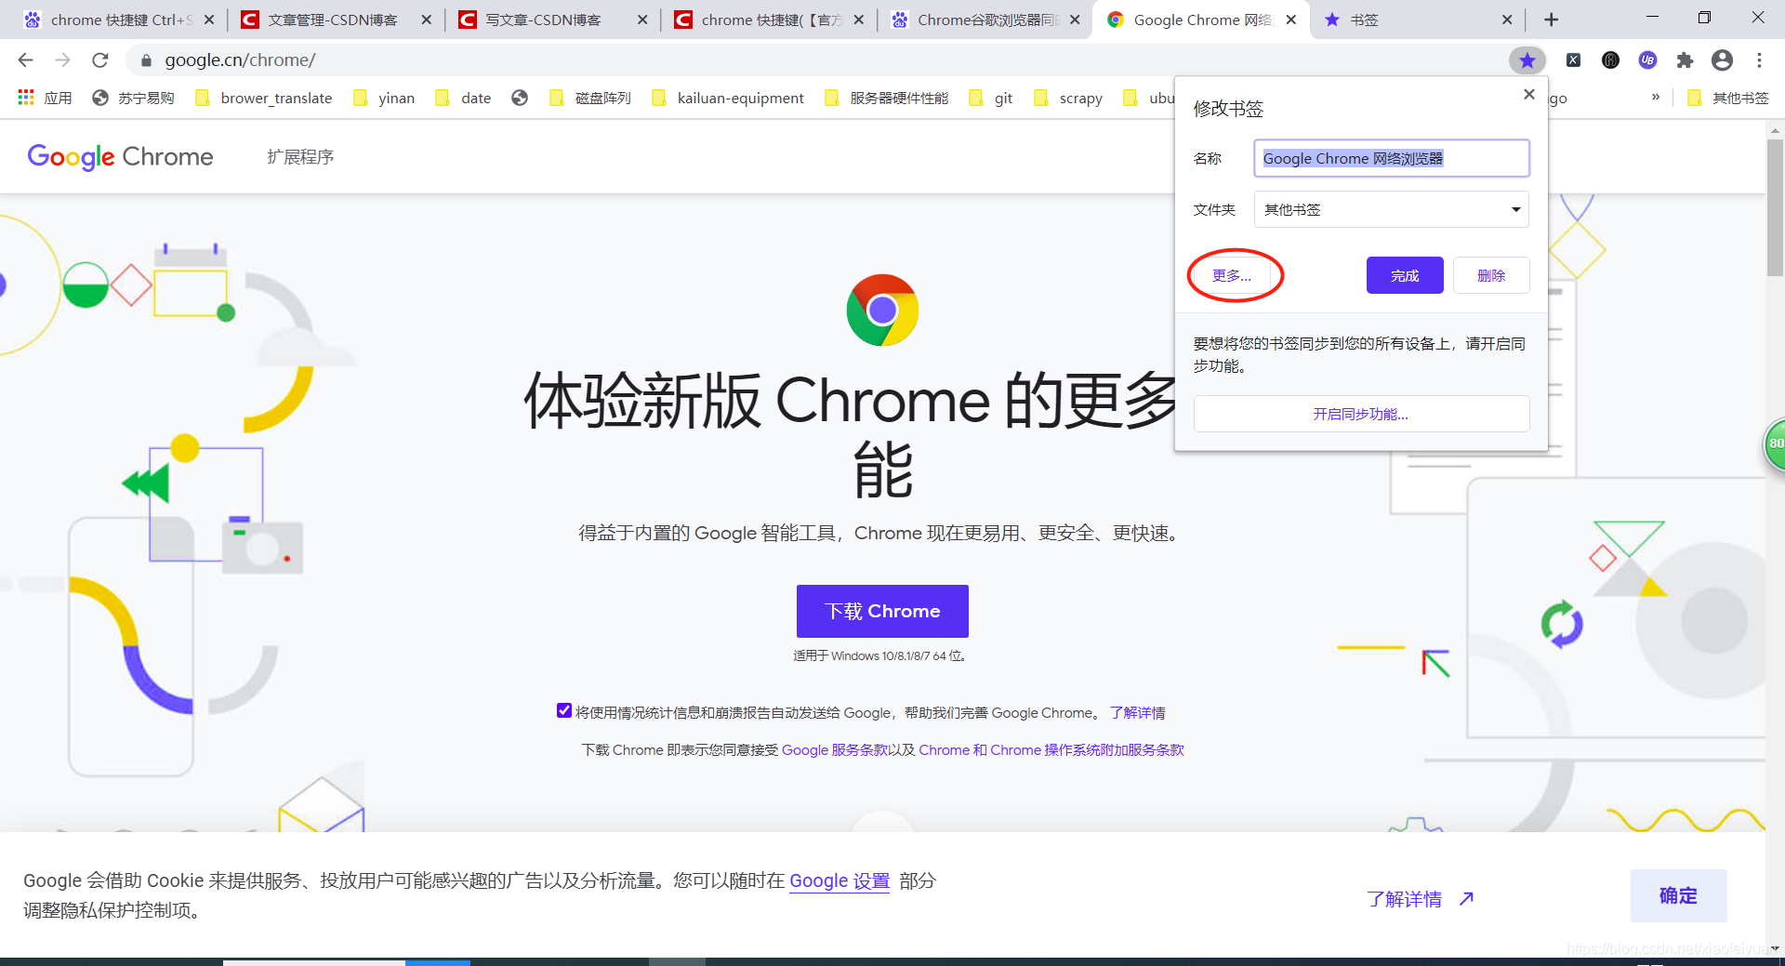Go forward with the forward arrow
This screenshot has width=1785, height=966.
click(x=62, y=60)
